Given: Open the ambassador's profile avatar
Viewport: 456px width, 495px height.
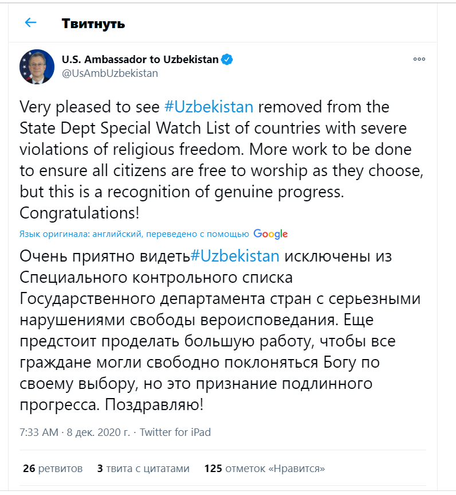Looking at the screenshot, I should click(37, 67).
